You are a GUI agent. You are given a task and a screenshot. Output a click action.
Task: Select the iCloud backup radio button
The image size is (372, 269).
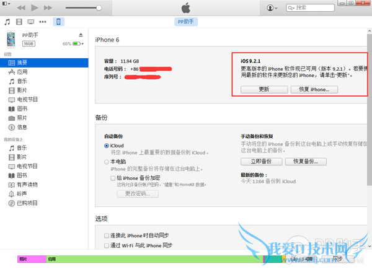point(107,146)
